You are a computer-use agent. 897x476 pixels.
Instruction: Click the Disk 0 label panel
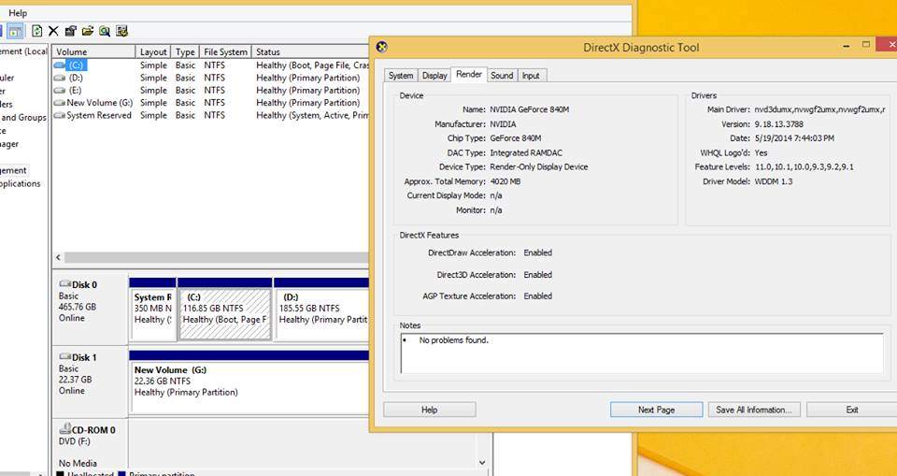(90, 309)
